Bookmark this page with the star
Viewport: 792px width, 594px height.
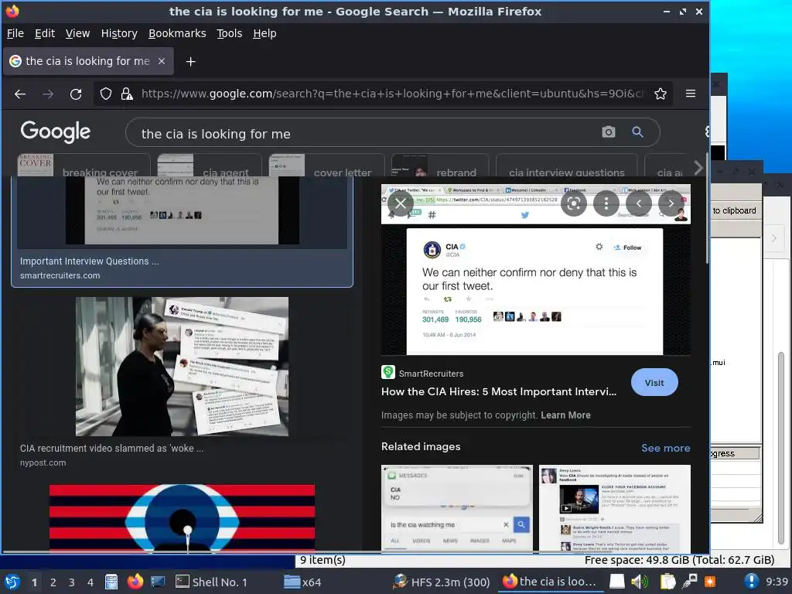[x=661, y=94]
